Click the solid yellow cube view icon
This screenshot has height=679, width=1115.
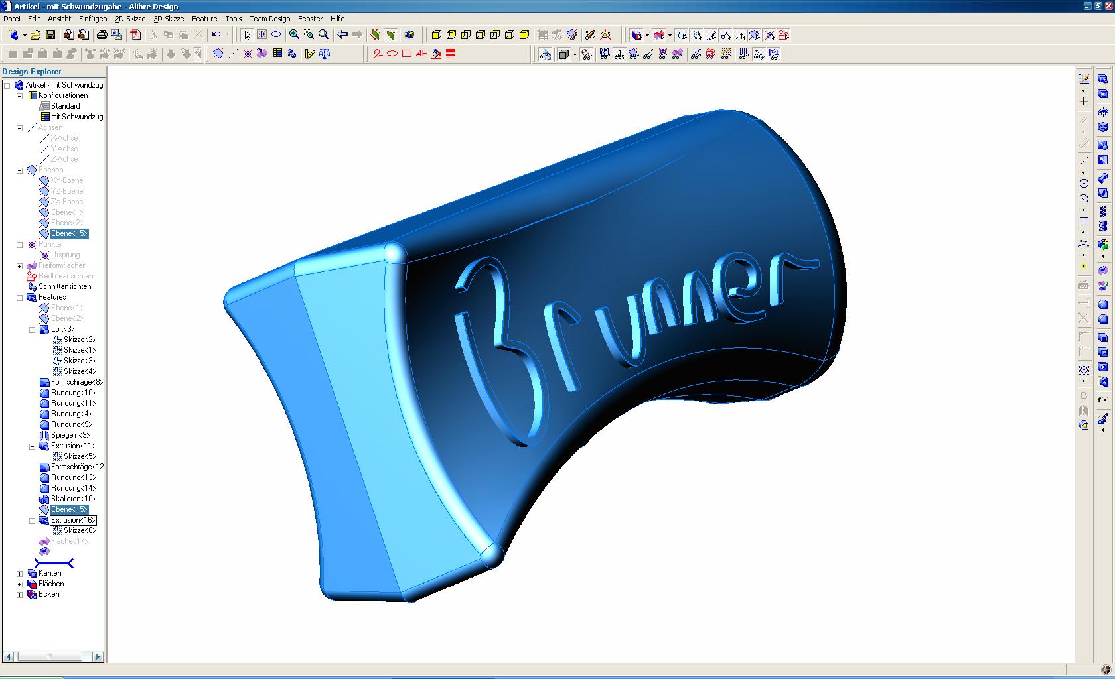[524, 35]
